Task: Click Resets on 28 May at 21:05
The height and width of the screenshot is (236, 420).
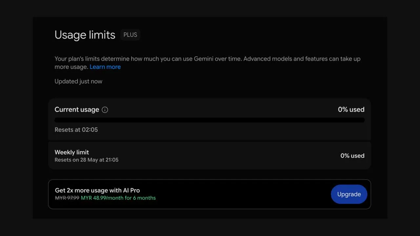Action: pyautogui.click(x=86, y=160)
